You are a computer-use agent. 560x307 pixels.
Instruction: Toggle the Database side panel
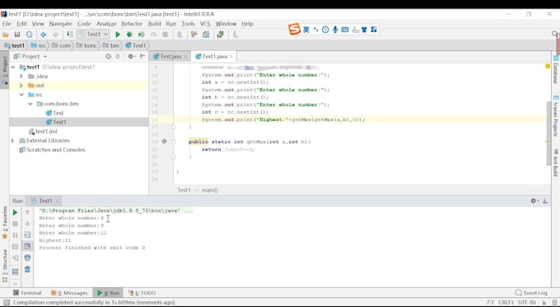(x=556, y=69)
